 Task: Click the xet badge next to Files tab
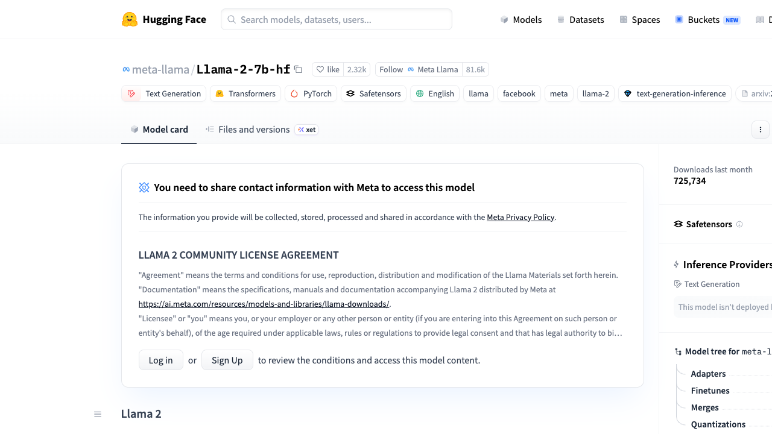coord(306,130)
